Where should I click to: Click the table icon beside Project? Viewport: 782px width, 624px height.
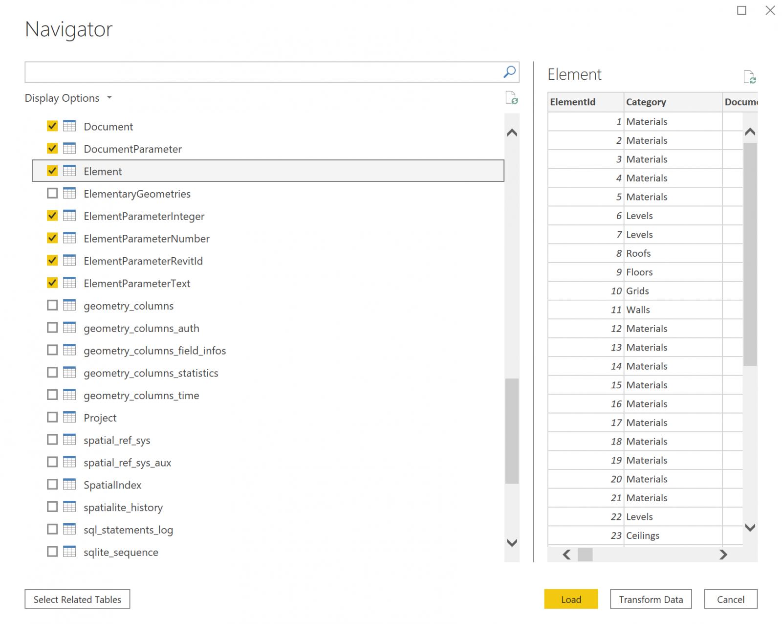click(69, 417)
